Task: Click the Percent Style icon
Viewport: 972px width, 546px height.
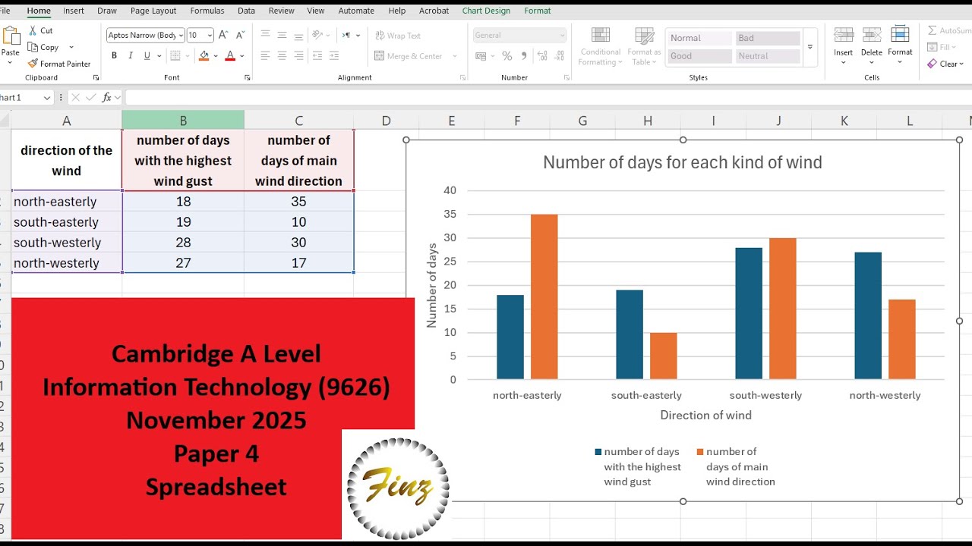Action: click(x=507, y=55)
